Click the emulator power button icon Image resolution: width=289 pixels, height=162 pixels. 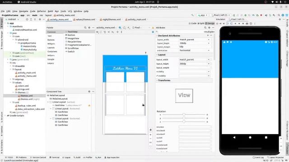tap(217, 23)
